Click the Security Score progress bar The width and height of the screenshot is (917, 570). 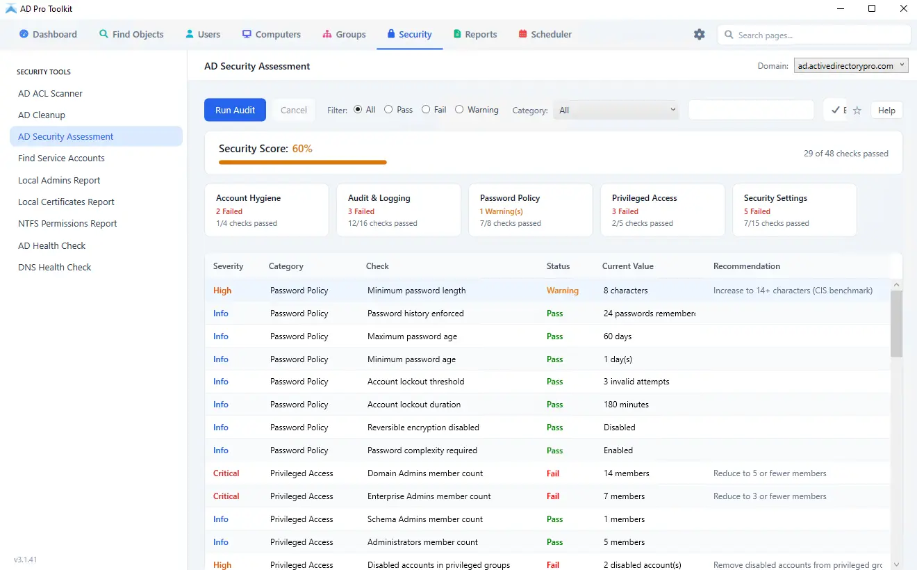point(303,162)
